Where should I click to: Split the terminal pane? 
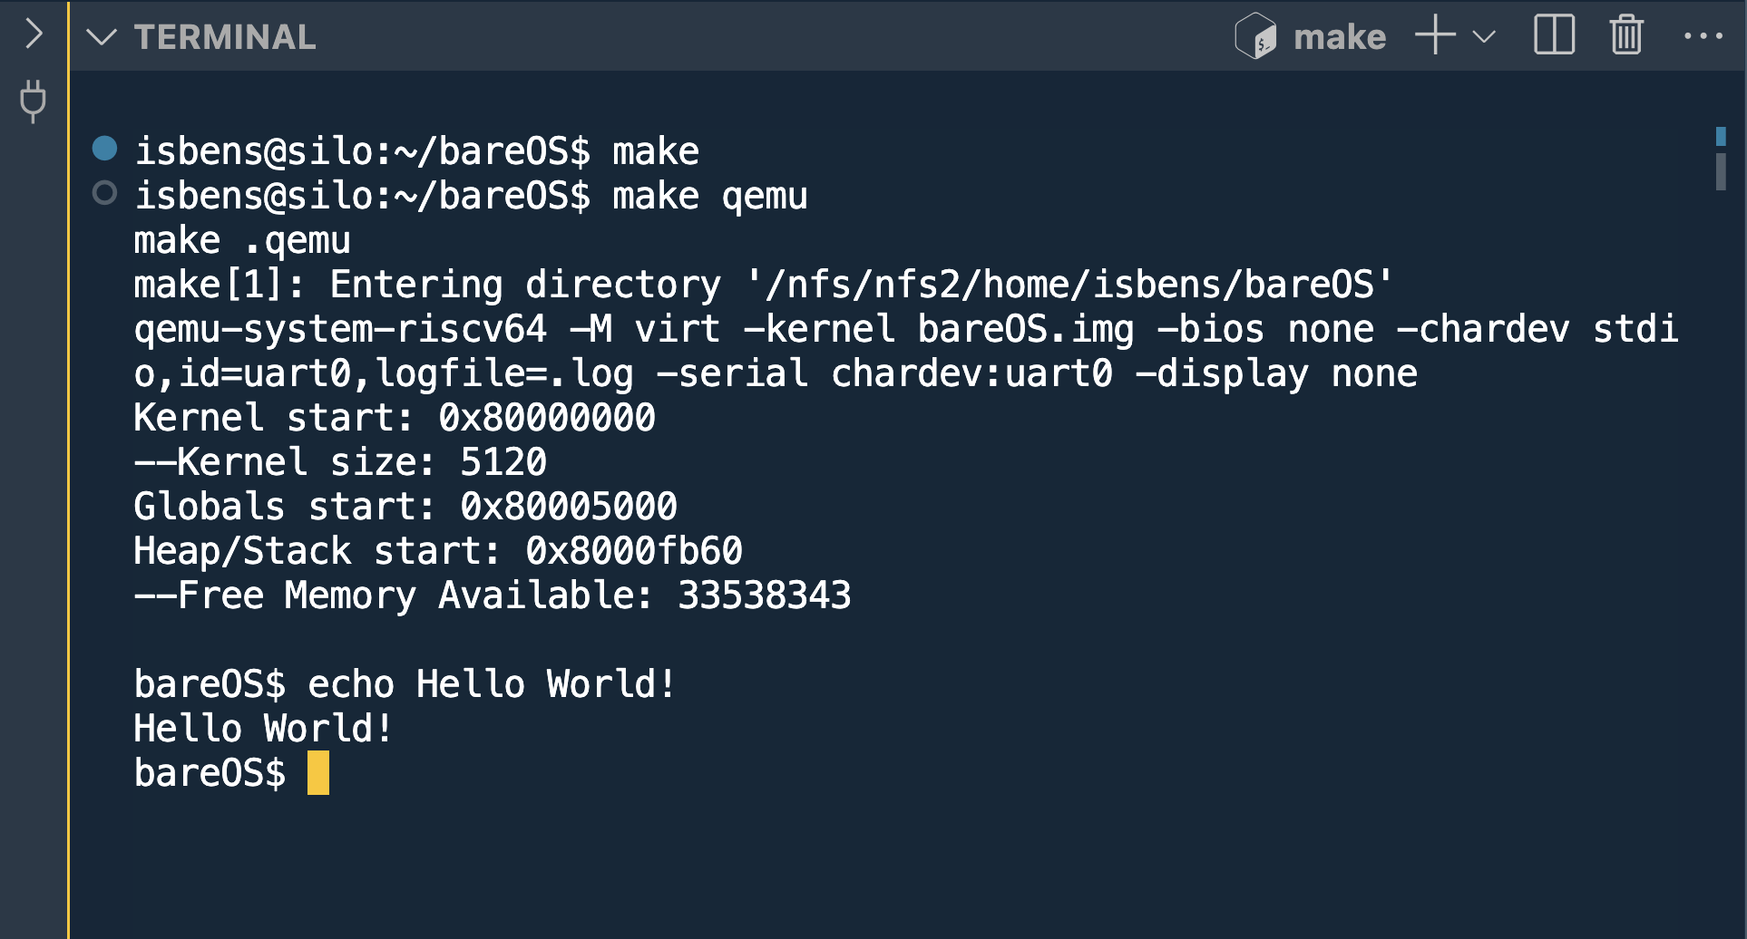1554,36
